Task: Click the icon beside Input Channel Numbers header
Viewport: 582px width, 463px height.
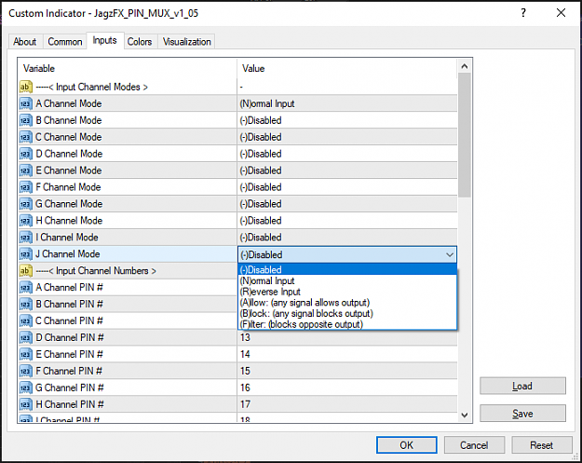Action: pyautogui.click(x=26, y=271)
